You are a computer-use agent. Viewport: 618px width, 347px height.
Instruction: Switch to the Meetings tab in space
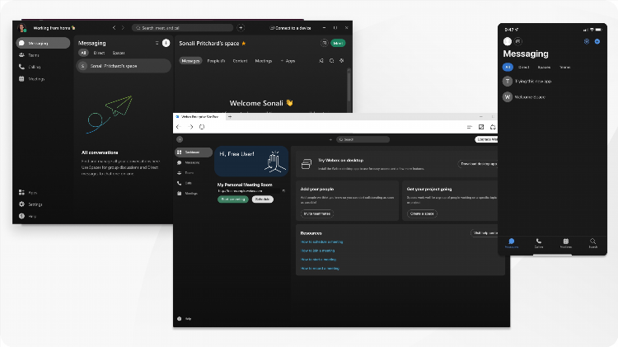point(264,61)
